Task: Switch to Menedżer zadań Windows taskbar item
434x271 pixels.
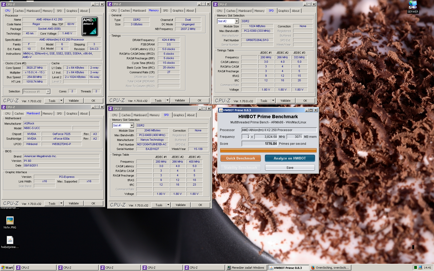Action: click(246, 268)
